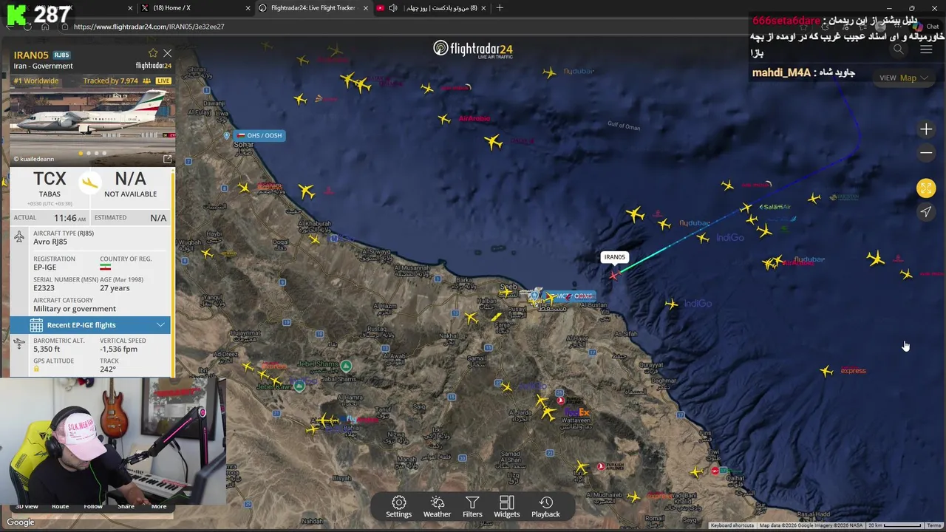Open a new browser tab

click(x=500, y=8)
